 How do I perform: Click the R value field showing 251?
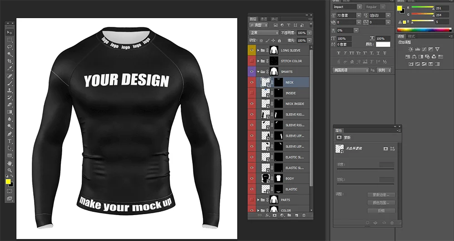(x=442, y=8)
